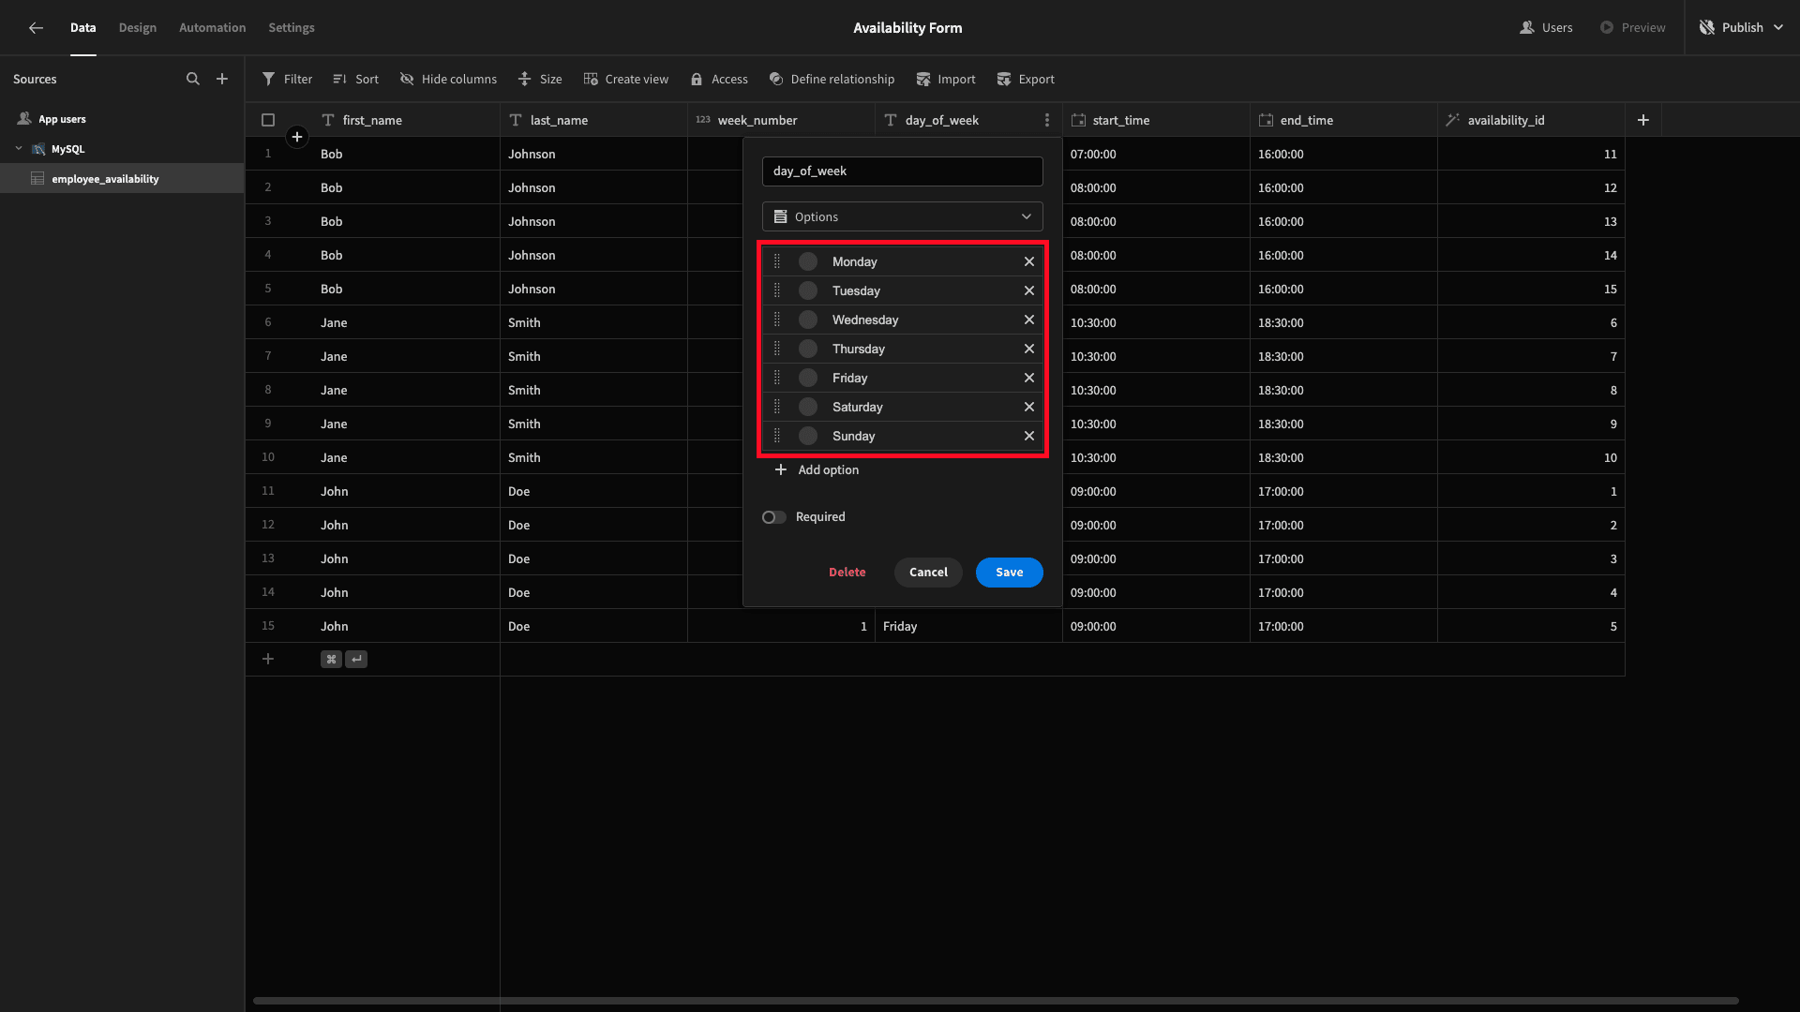Switch to the Design tab

[x=138, y=28]
